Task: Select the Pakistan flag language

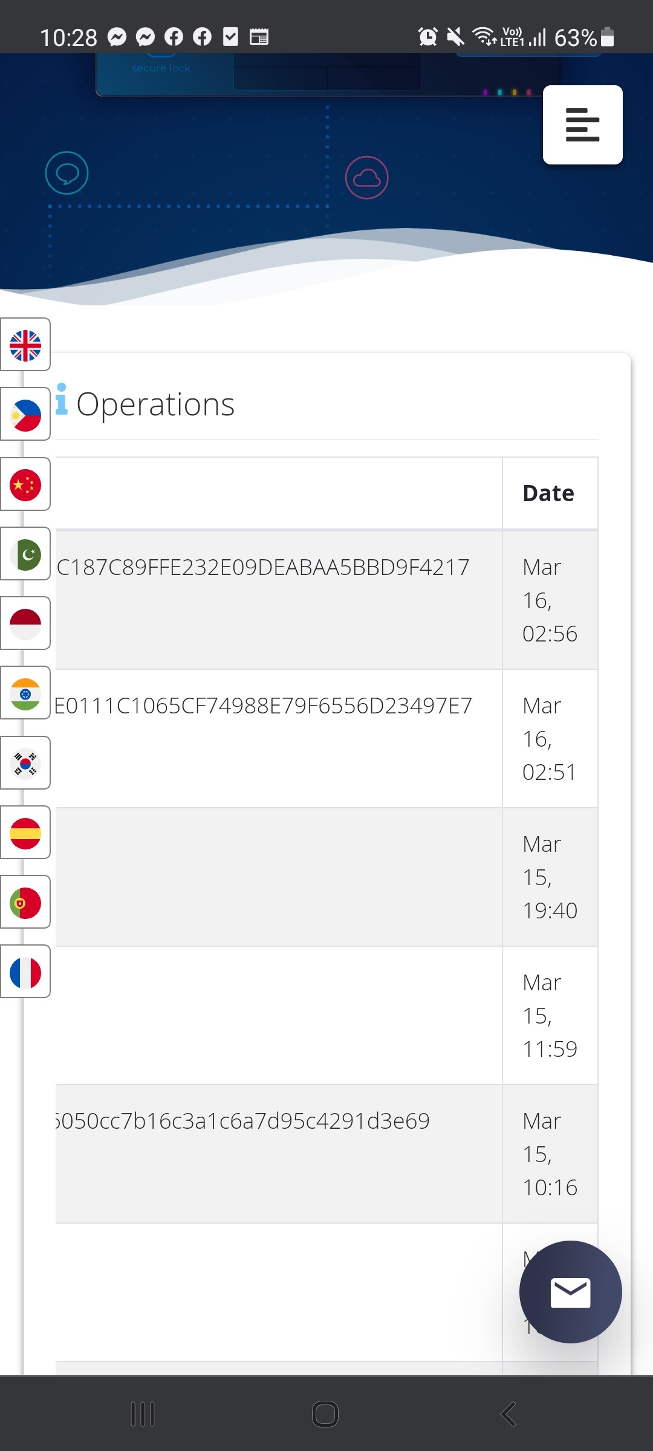Action: coord(25,554)
